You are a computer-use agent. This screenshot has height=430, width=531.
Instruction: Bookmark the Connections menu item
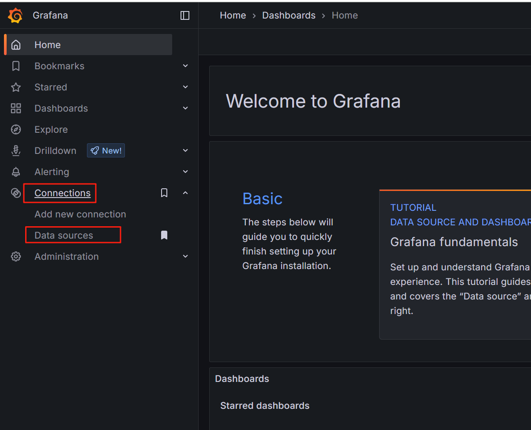click(x=164, y=193)
